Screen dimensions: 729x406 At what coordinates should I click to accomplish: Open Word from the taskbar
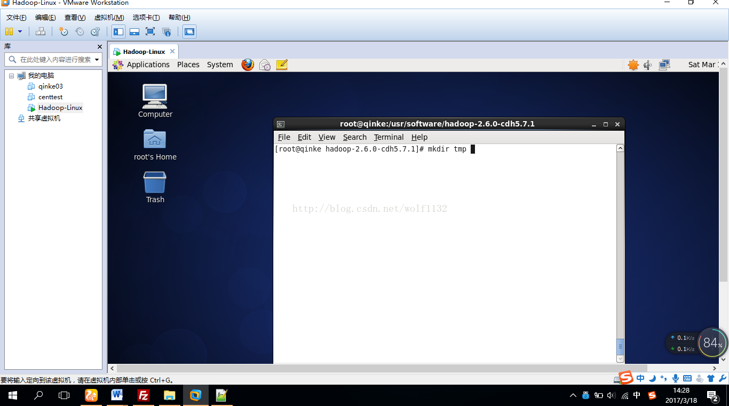[x=117, y=395]
